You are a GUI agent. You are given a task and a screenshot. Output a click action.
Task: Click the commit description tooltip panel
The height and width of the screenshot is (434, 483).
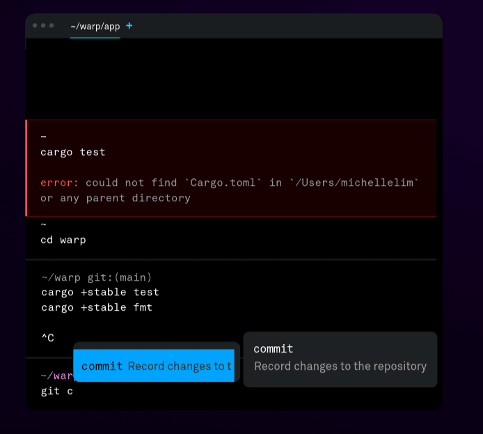(340, 359)
